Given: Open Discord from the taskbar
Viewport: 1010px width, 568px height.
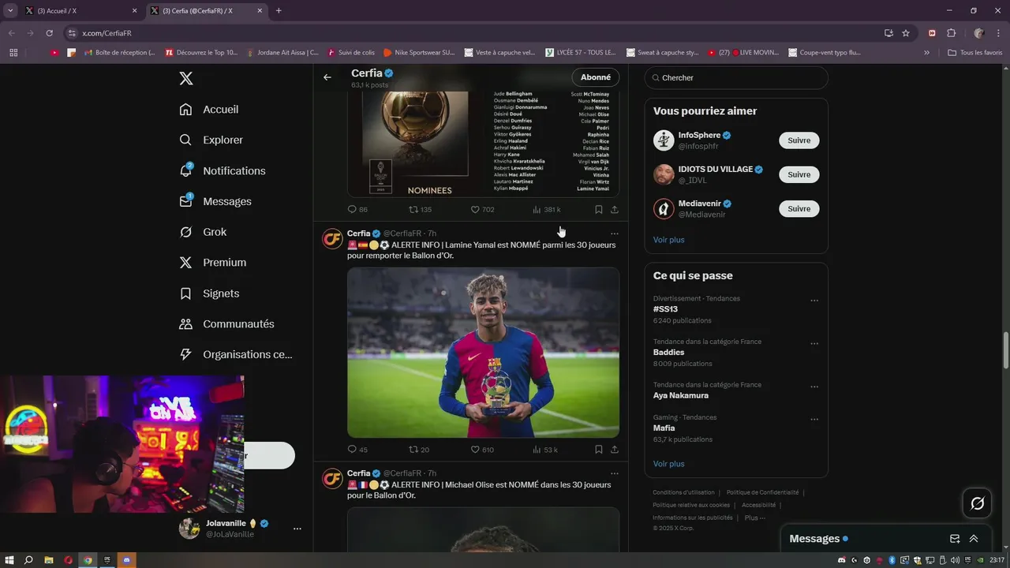Looking at the screenshot, I should (126, 560).
